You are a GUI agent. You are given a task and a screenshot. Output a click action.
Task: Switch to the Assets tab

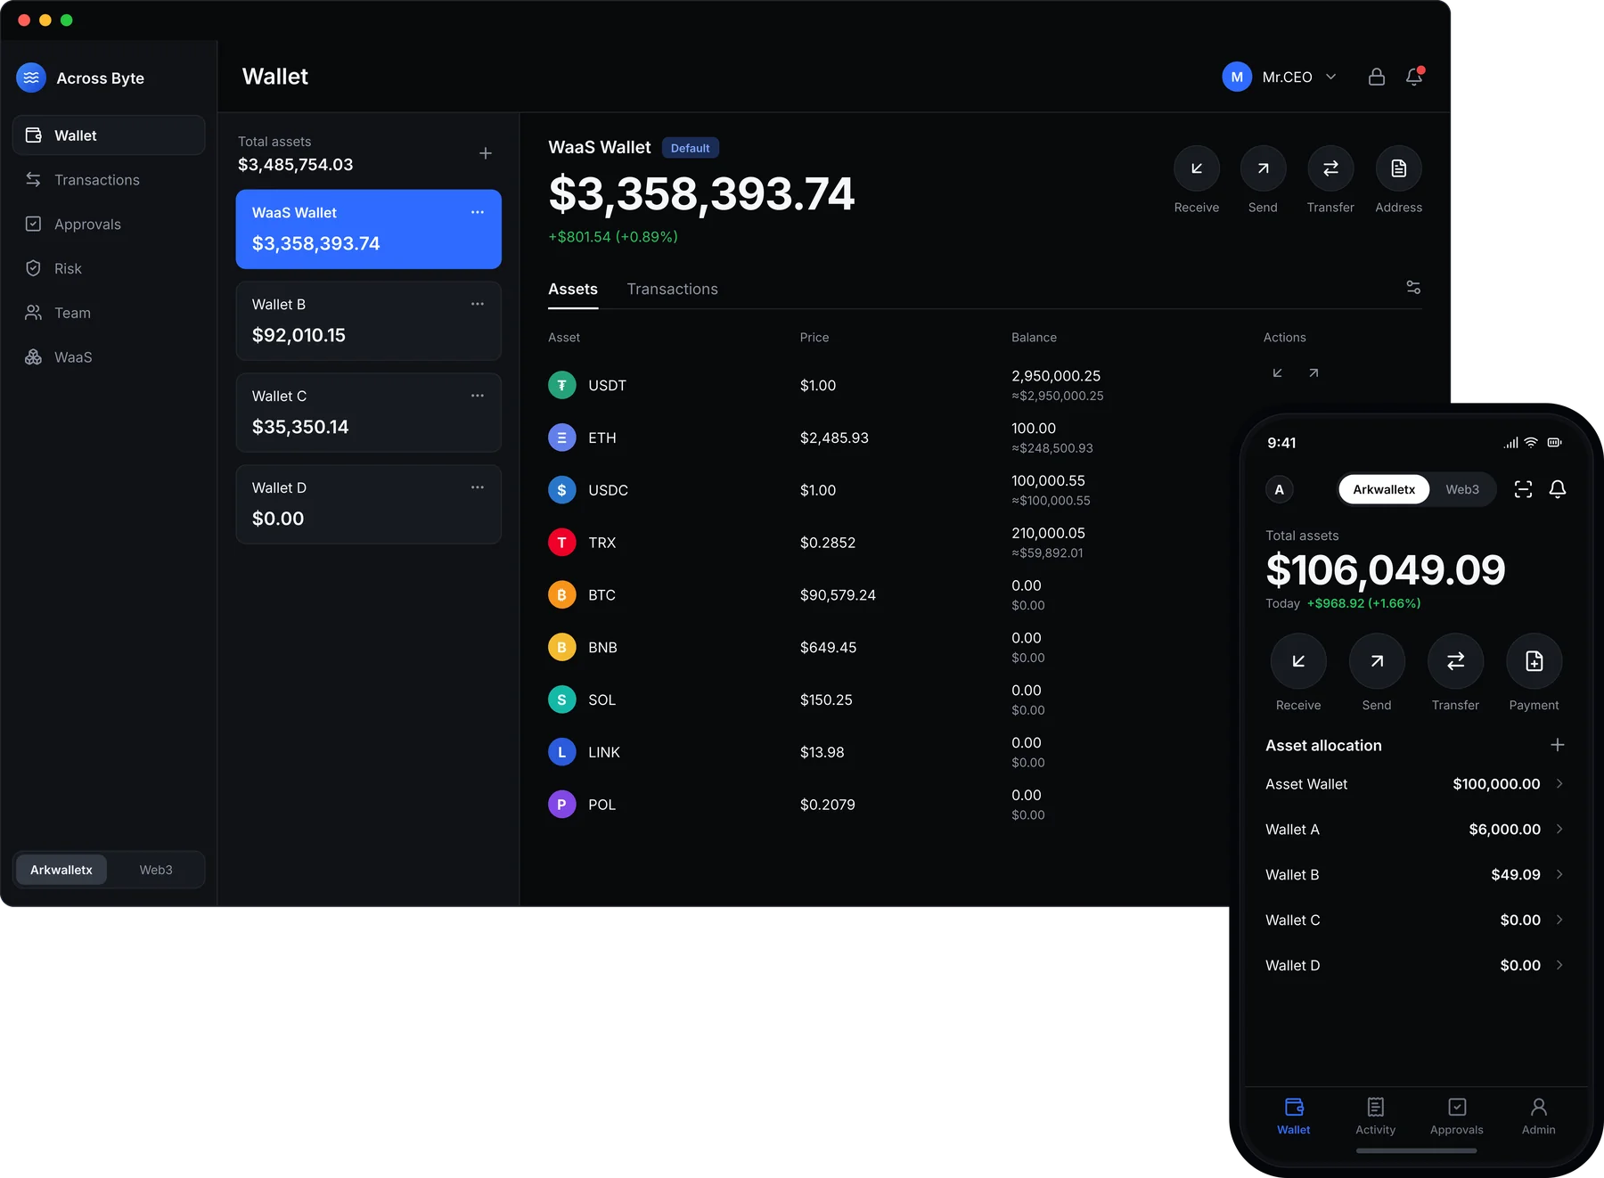click(573, 289)
